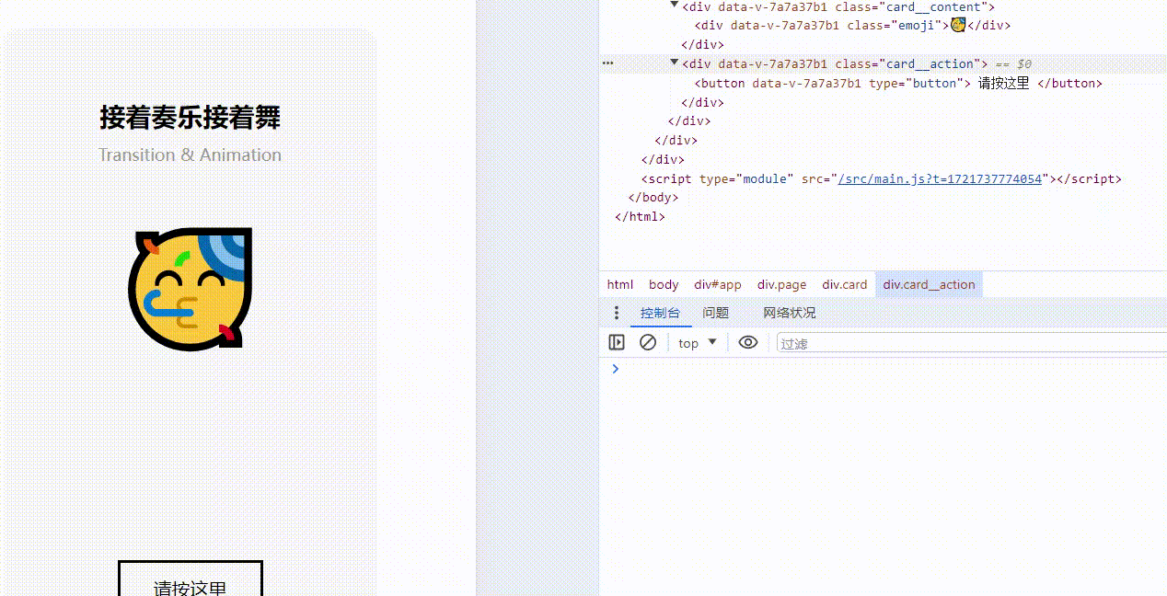Clear the console messages
1167x596 pixels.
[x=648, y=341]
